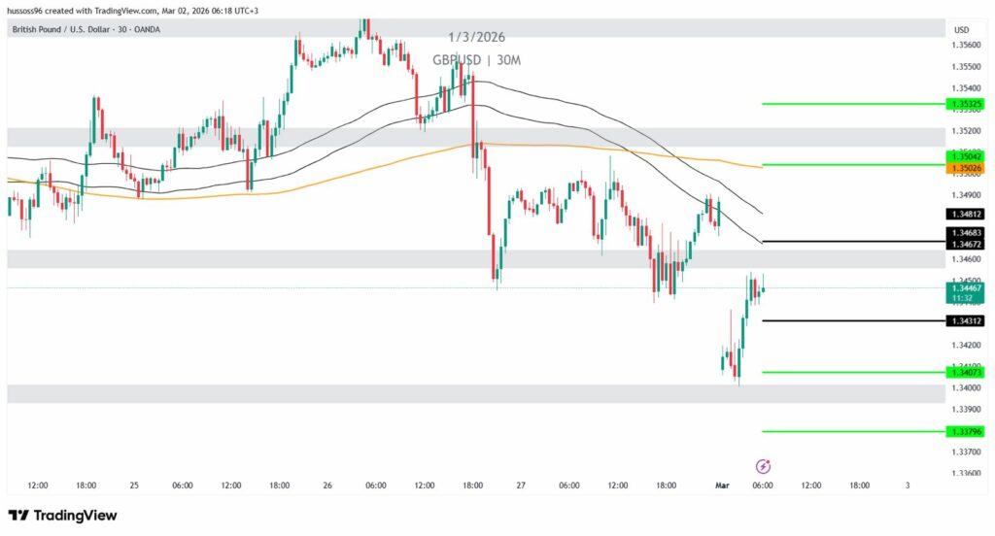Screen dimensions: 995x536
Task: Click the black 1.34312 level label
Action: pos(964,320)
